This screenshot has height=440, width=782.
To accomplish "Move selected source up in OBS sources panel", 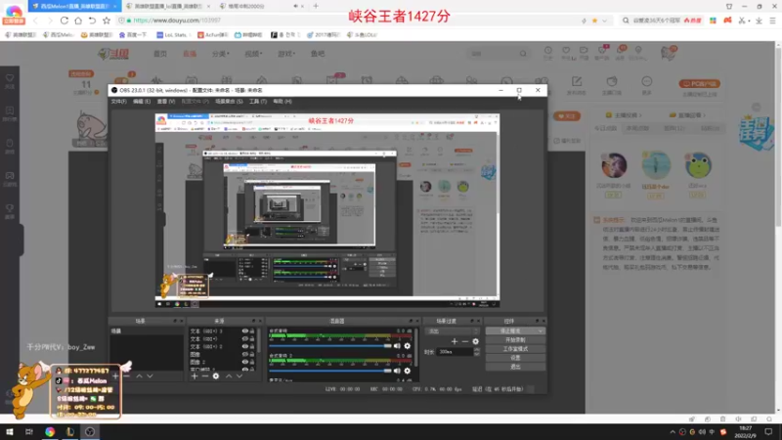I will (x=229, y=376).
